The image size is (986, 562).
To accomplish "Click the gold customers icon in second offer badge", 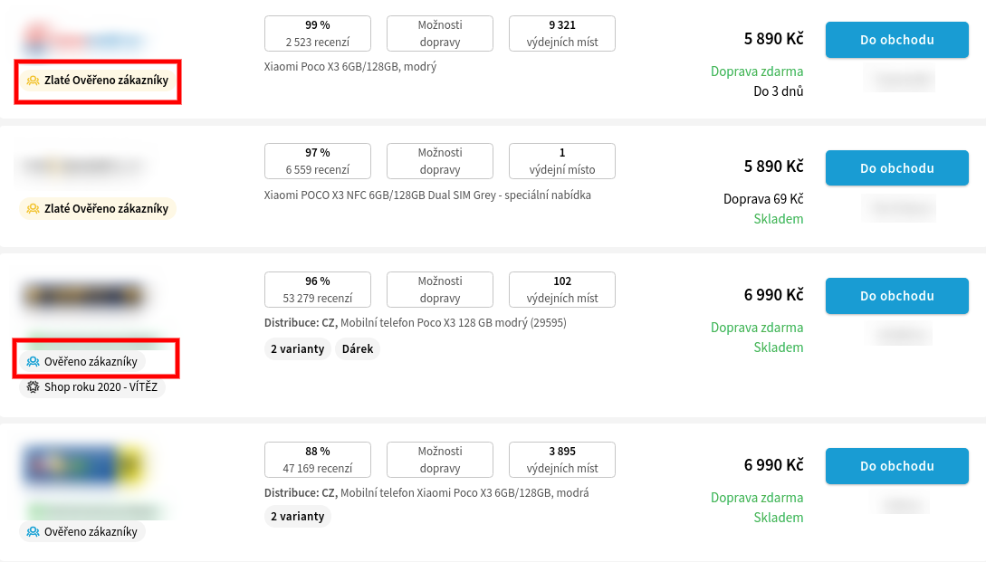I will (33, 209).
